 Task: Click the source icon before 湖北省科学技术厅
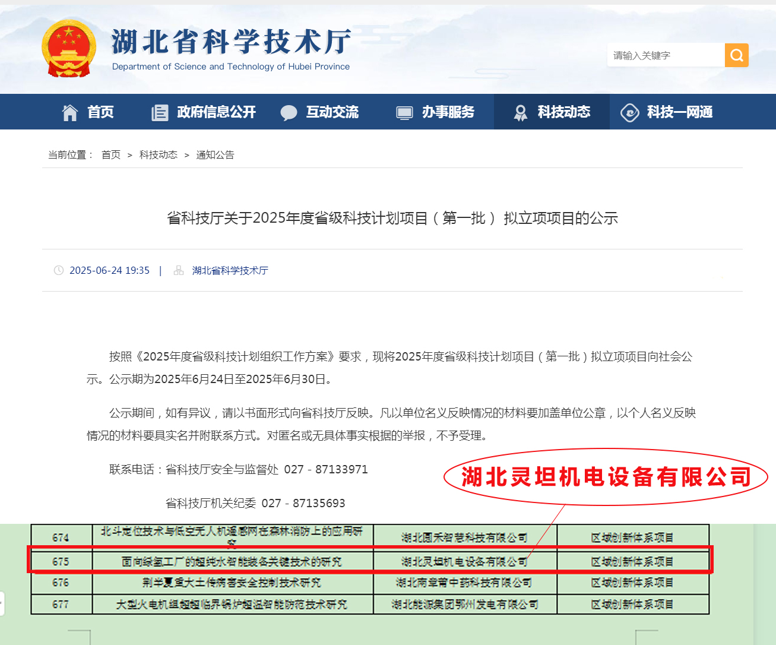click(x=178, y=270)
